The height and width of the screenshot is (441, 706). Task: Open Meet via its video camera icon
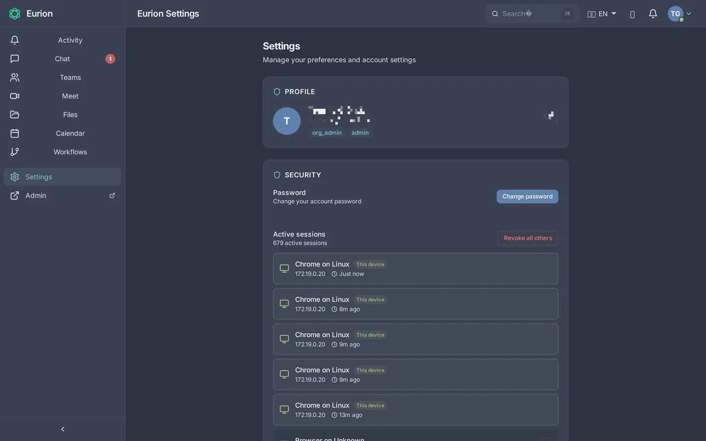[x=15, y=96]
